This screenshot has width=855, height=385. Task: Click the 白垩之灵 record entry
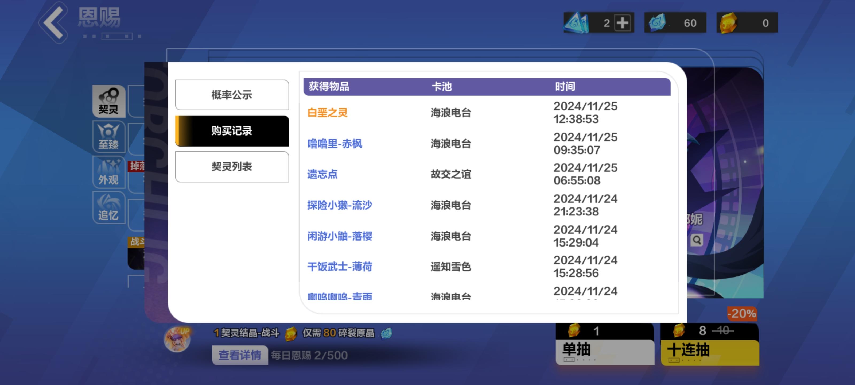pos(327,113)
